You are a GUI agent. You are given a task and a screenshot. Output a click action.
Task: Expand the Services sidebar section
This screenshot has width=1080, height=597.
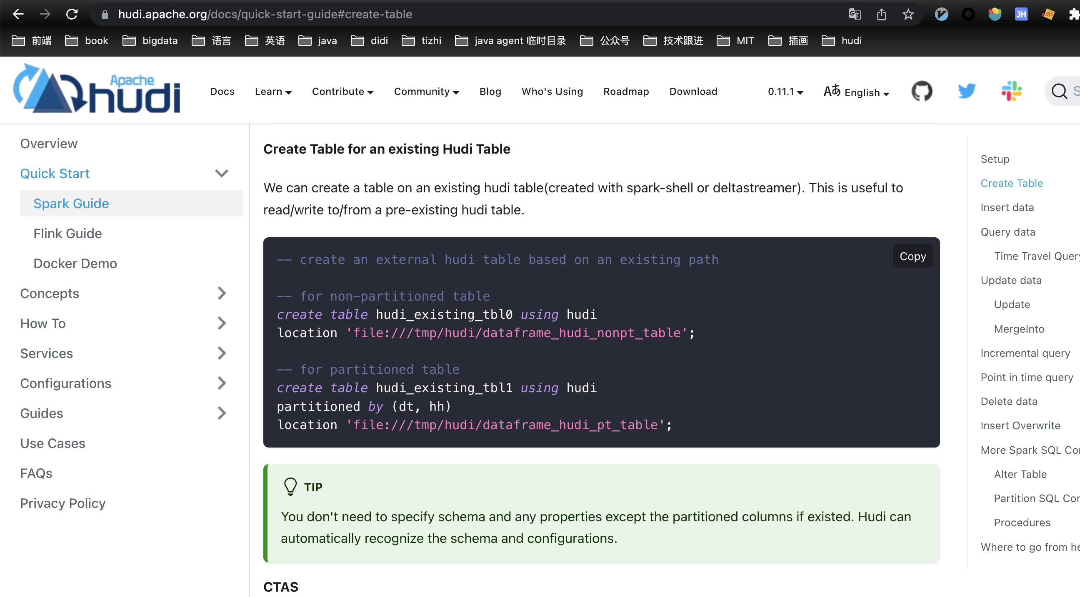tap(222, 353)
